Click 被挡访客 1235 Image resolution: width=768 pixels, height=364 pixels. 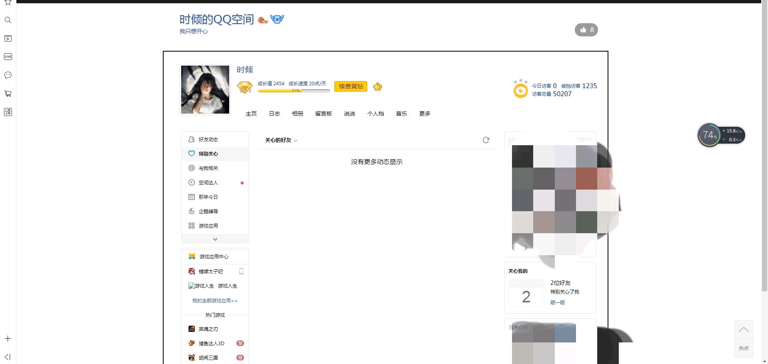click(579, 86)
